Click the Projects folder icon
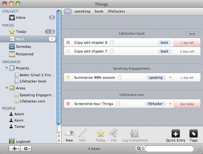The image size is (203, 154). point(12,68)
